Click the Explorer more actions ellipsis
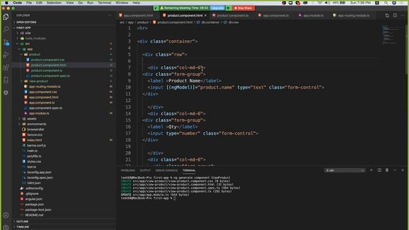 (110, 15)
